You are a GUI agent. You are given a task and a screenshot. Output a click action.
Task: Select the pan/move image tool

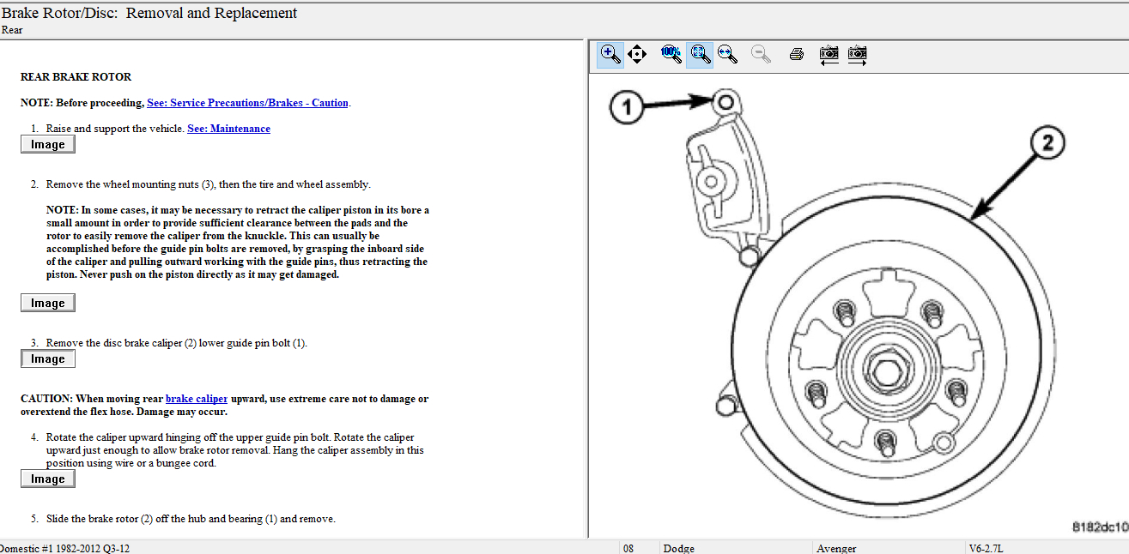pos(637,55)
